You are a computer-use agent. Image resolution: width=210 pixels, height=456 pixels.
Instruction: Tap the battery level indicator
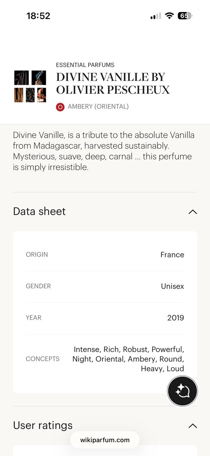185,16
